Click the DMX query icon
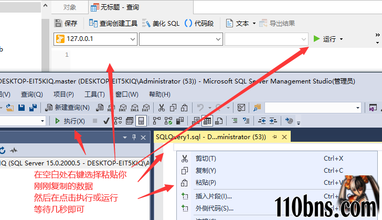The width and height of the screenshot is (382, 220). click(123, 108)
